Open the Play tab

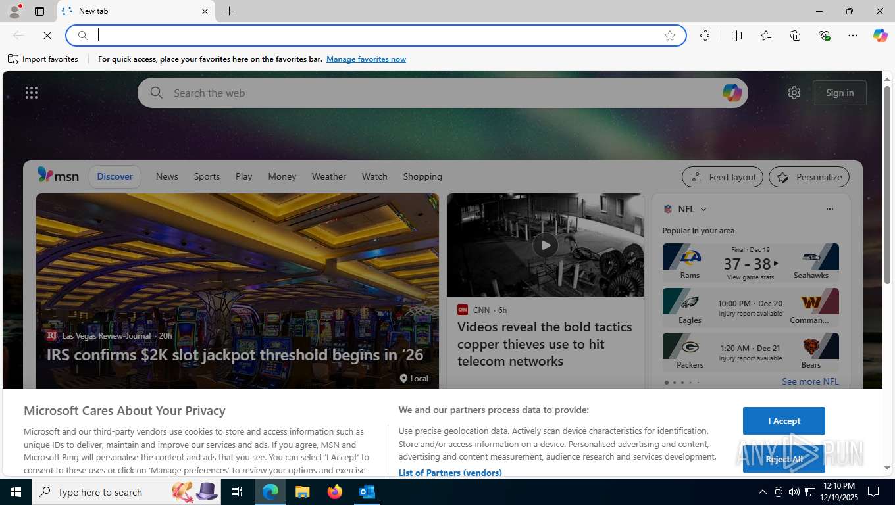point(243,176)
